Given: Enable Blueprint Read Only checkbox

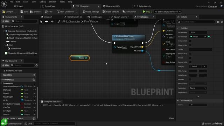Looking at the screenshot, I should [x=190, y=45].
